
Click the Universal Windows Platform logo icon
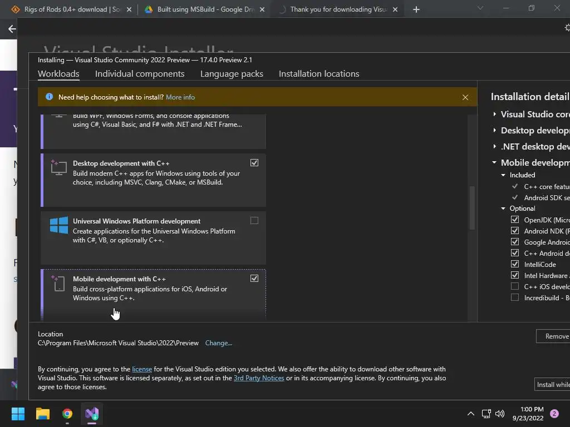59,225
